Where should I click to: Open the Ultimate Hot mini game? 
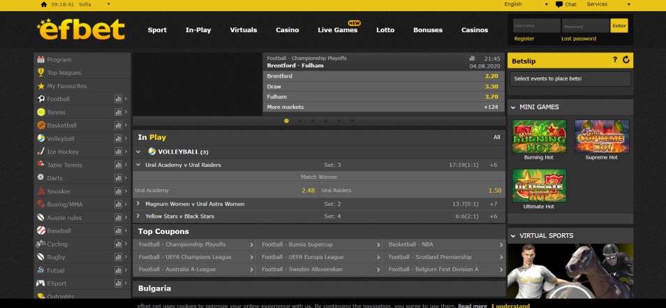click(539, 186)
